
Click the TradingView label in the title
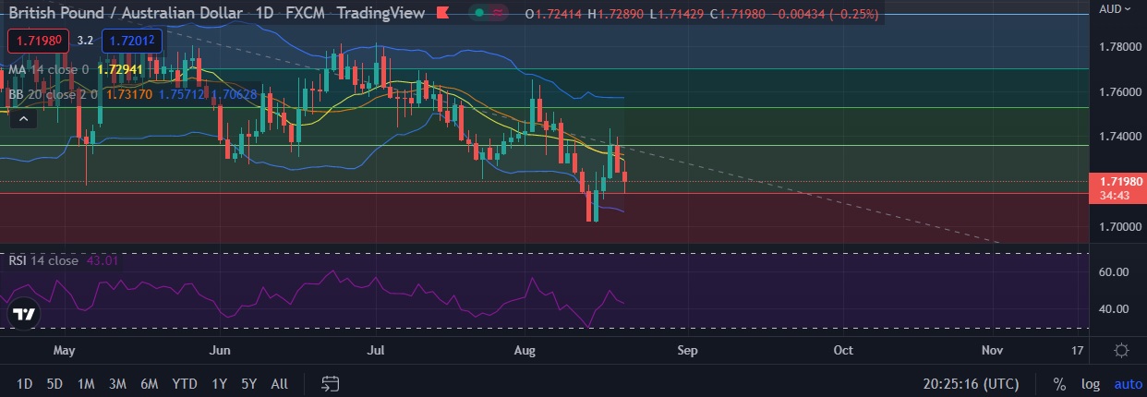click(380, 13)
